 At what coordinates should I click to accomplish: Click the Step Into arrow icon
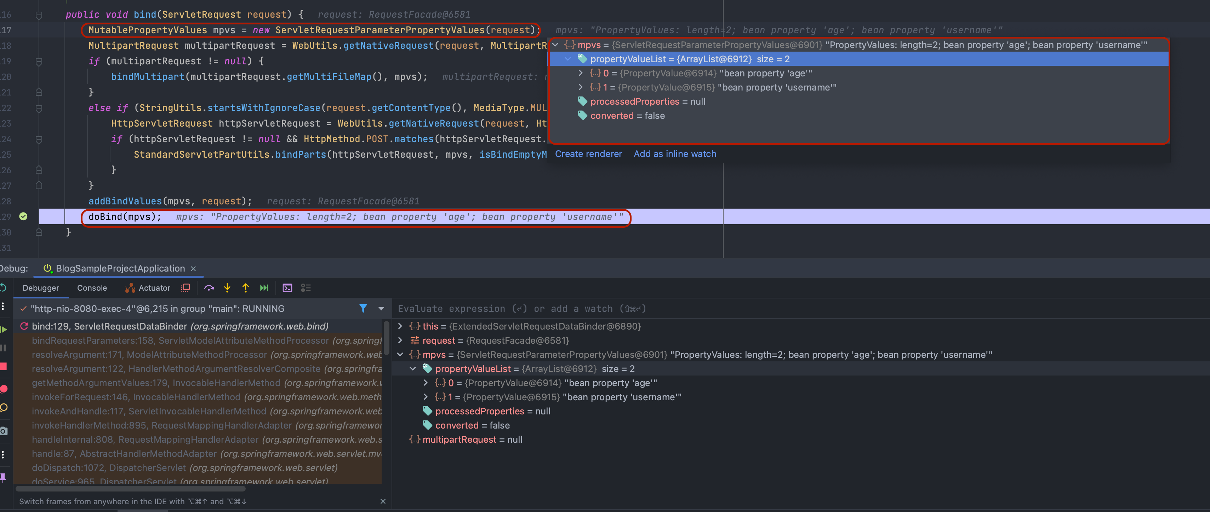click(227, 288)
